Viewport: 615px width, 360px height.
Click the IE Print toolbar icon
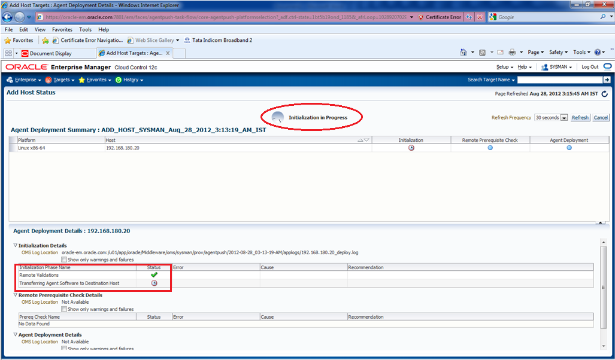(513, 53)
